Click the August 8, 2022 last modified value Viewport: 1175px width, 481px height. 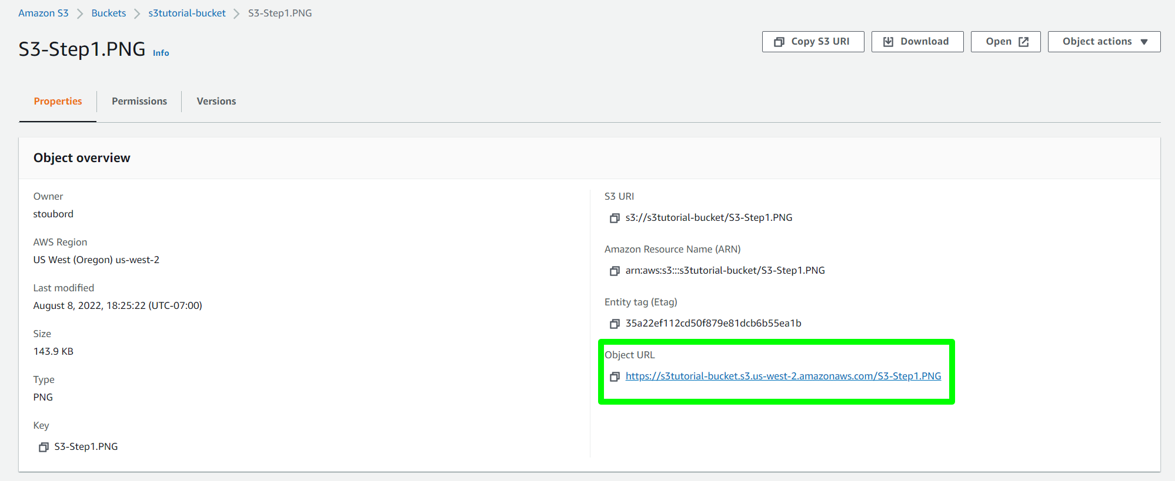click(x=118, y=305)
